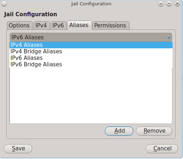Image resolution: width=183 pixels, height=159 pixels.
Task: Click the Remove button
Action: pos(154,131)
